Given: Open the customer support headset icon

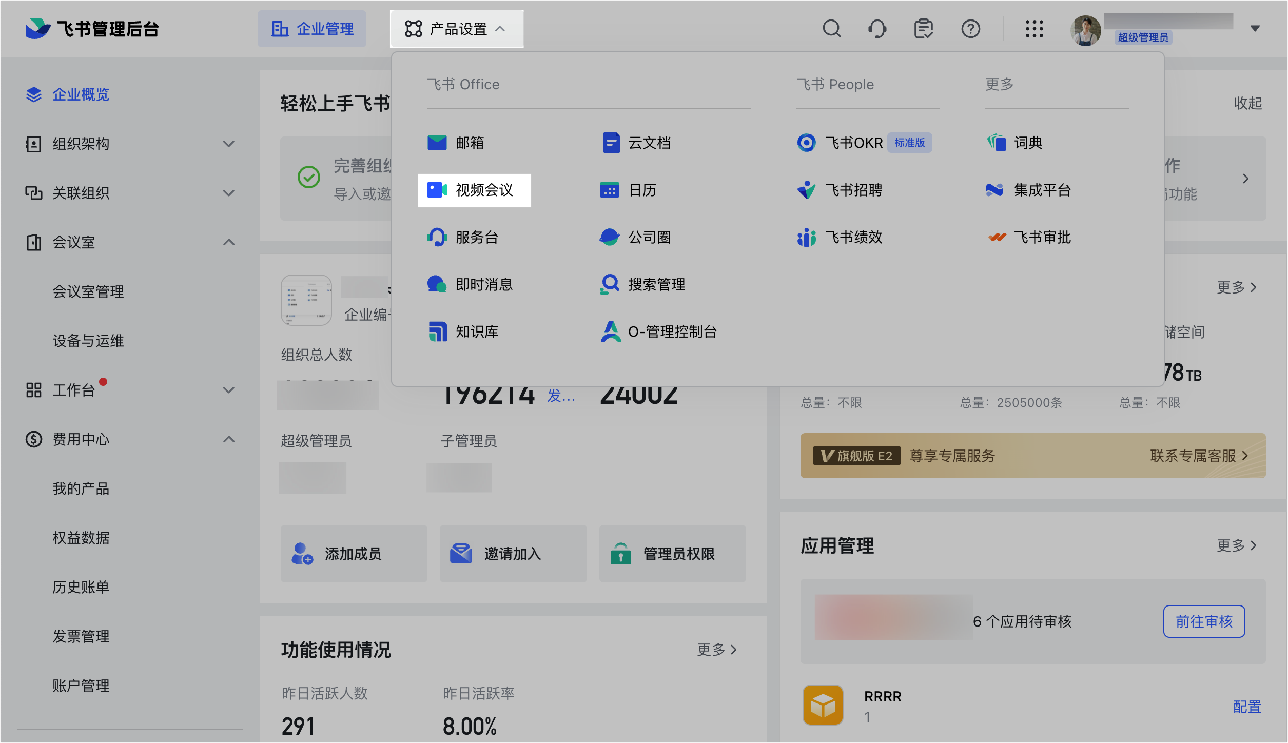Looking at the screenshot, I should [x=877, y=29].
